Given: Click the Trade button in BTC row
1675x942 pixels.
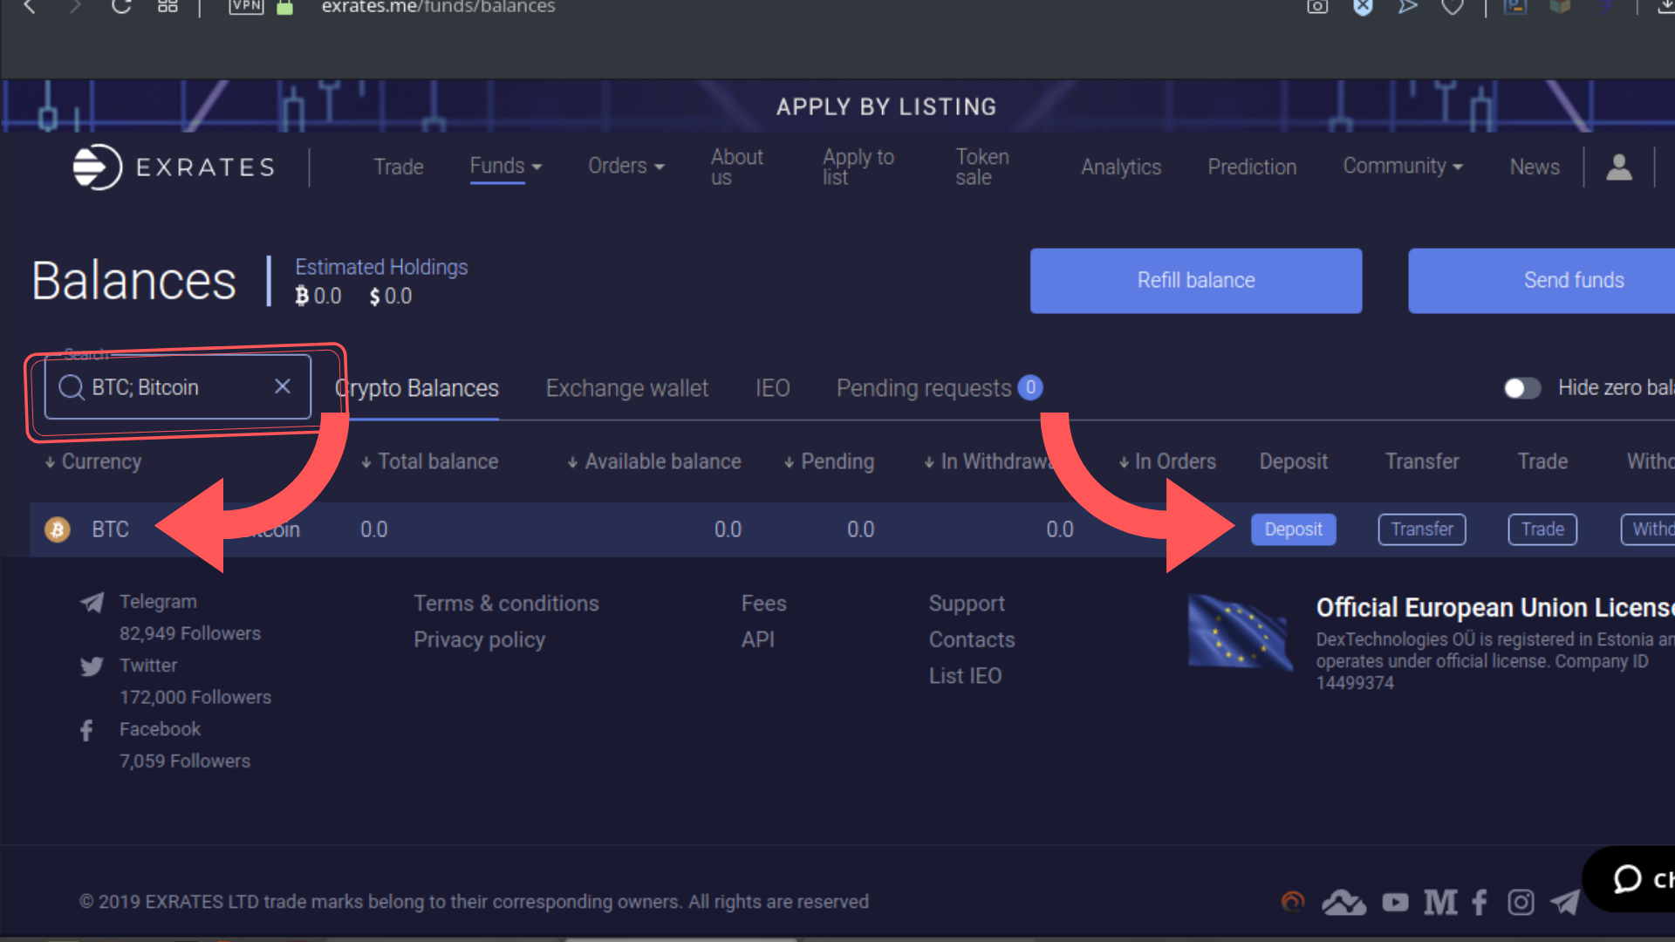Looking at the screenshot, I should tap(1542, 529).
